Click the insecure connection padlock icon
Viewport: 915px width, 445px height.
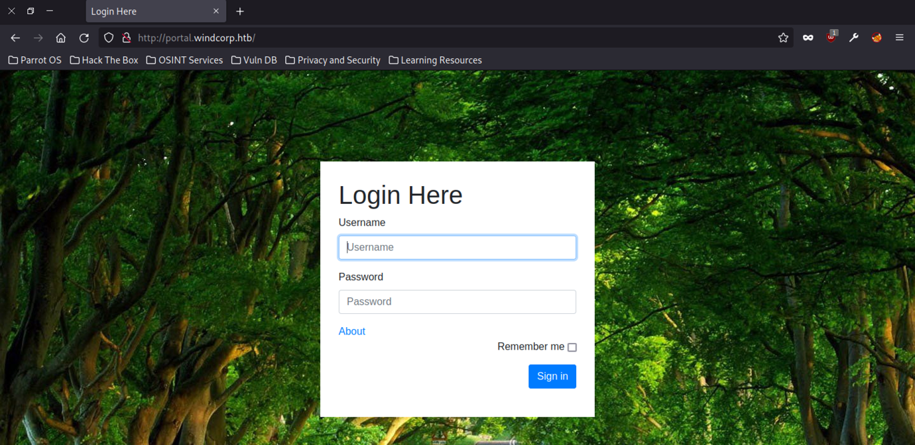point(126,38)
